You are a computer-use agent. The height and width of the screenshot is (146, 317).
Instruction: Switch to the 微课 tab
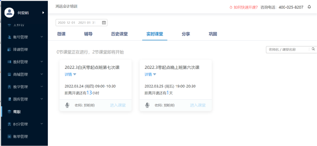click(61, 34)
